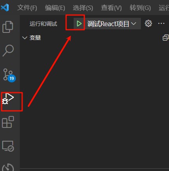This screenshot has width=169, height=171.
Task: Click the timeline gauge icon at the bottom of the sidebar
Action: 8,167
